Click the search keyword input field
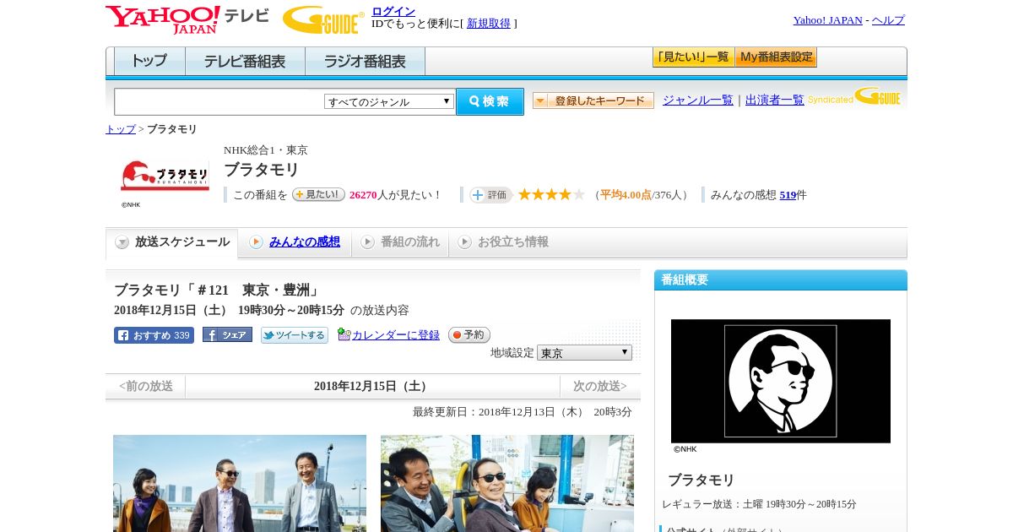The height and width of the screenshot is (532, 1013). pos(219,101)
